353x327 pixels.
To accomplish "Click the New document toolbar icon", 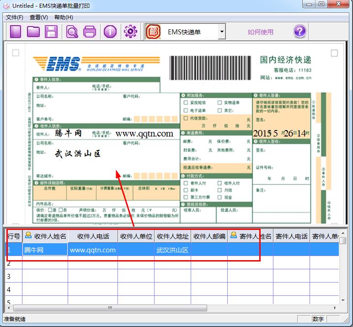I will (x=16, y=32).
